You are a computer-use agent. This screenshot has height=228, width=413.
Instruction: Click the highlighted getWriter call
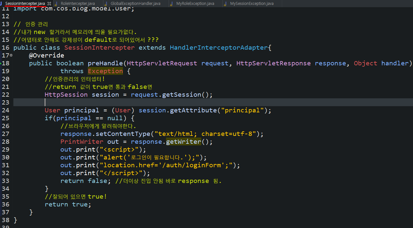(184, 141)
